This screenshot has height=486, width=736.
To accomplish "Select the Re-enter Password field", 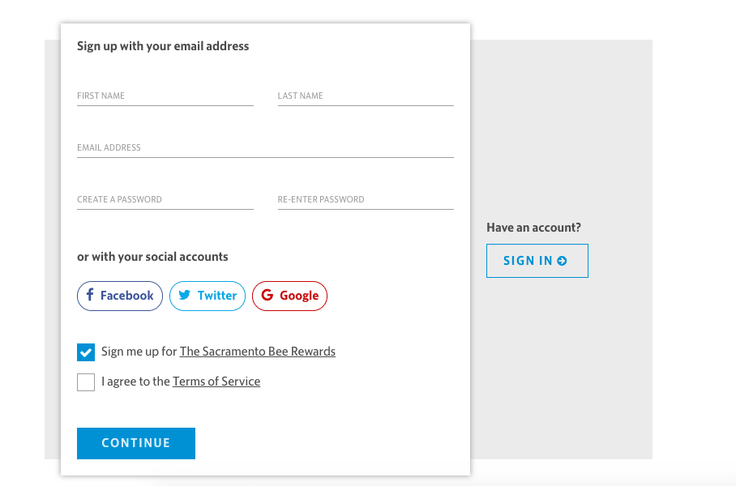I will point(365,200).
